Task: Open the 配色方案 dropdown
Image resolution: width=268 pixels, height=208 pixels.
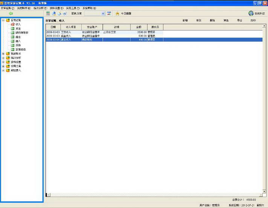Action: (x=103, y=14)
